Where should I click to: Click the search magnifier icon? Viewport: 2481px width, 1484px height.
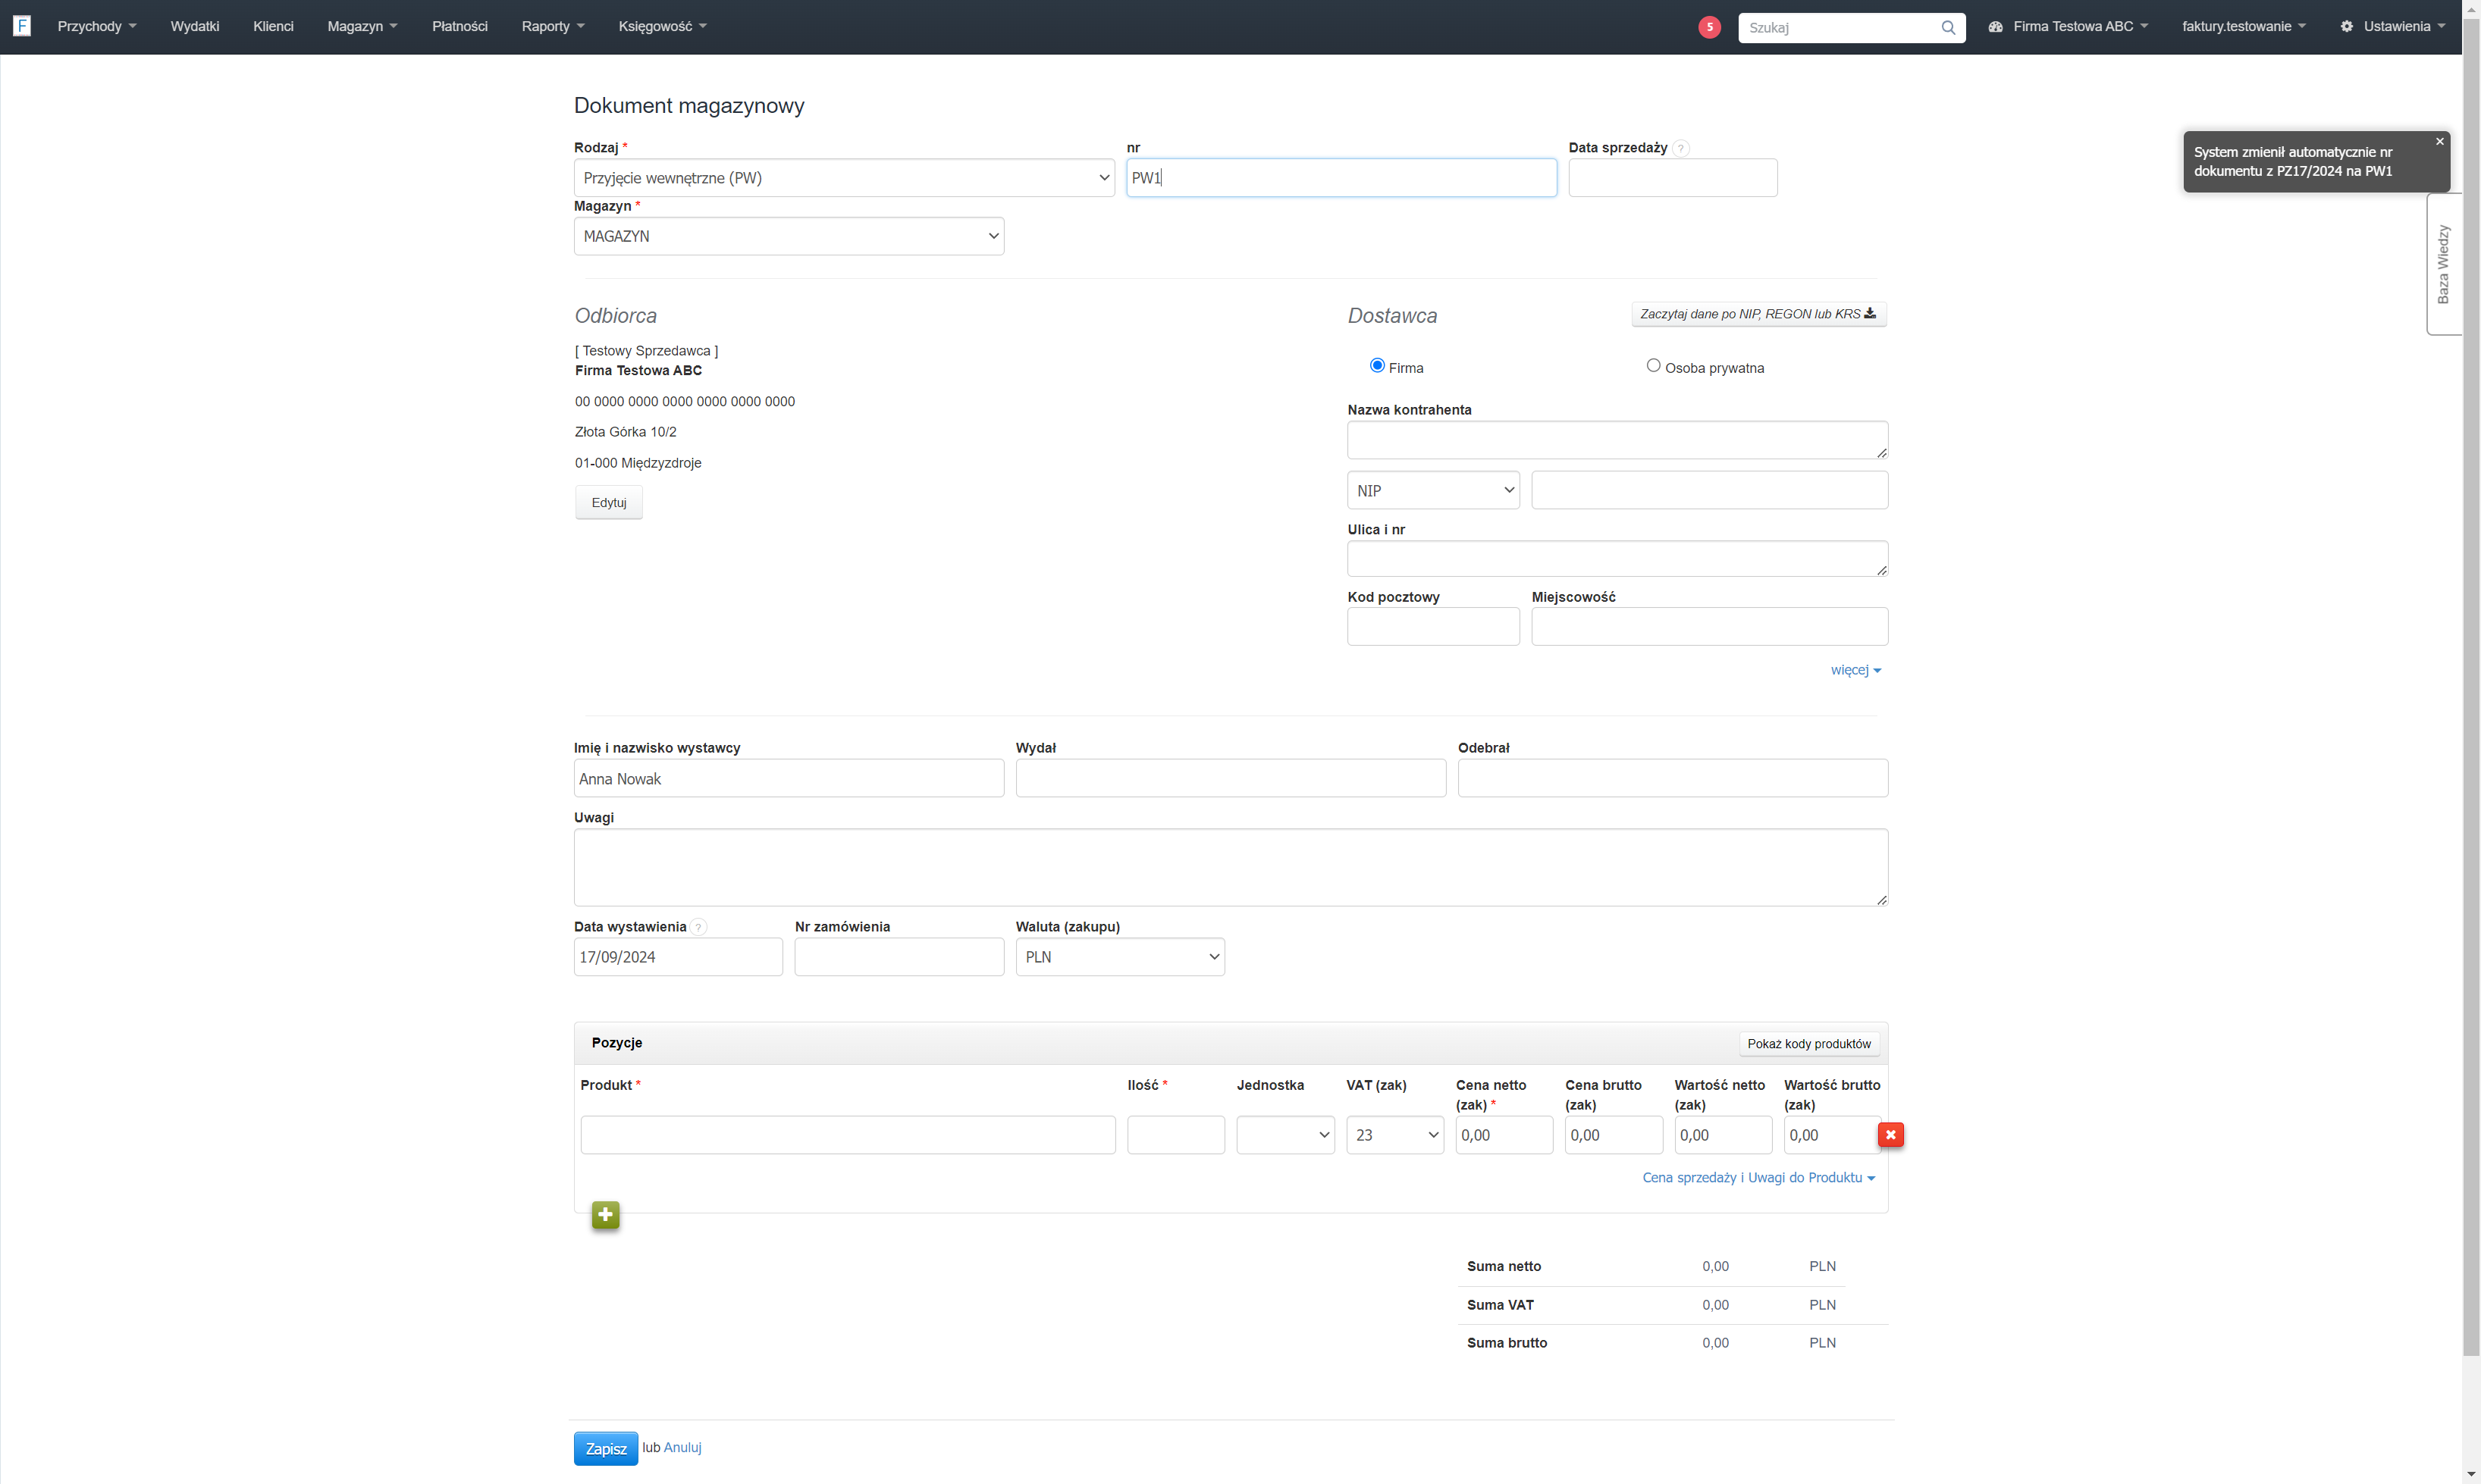[1948, 28]
